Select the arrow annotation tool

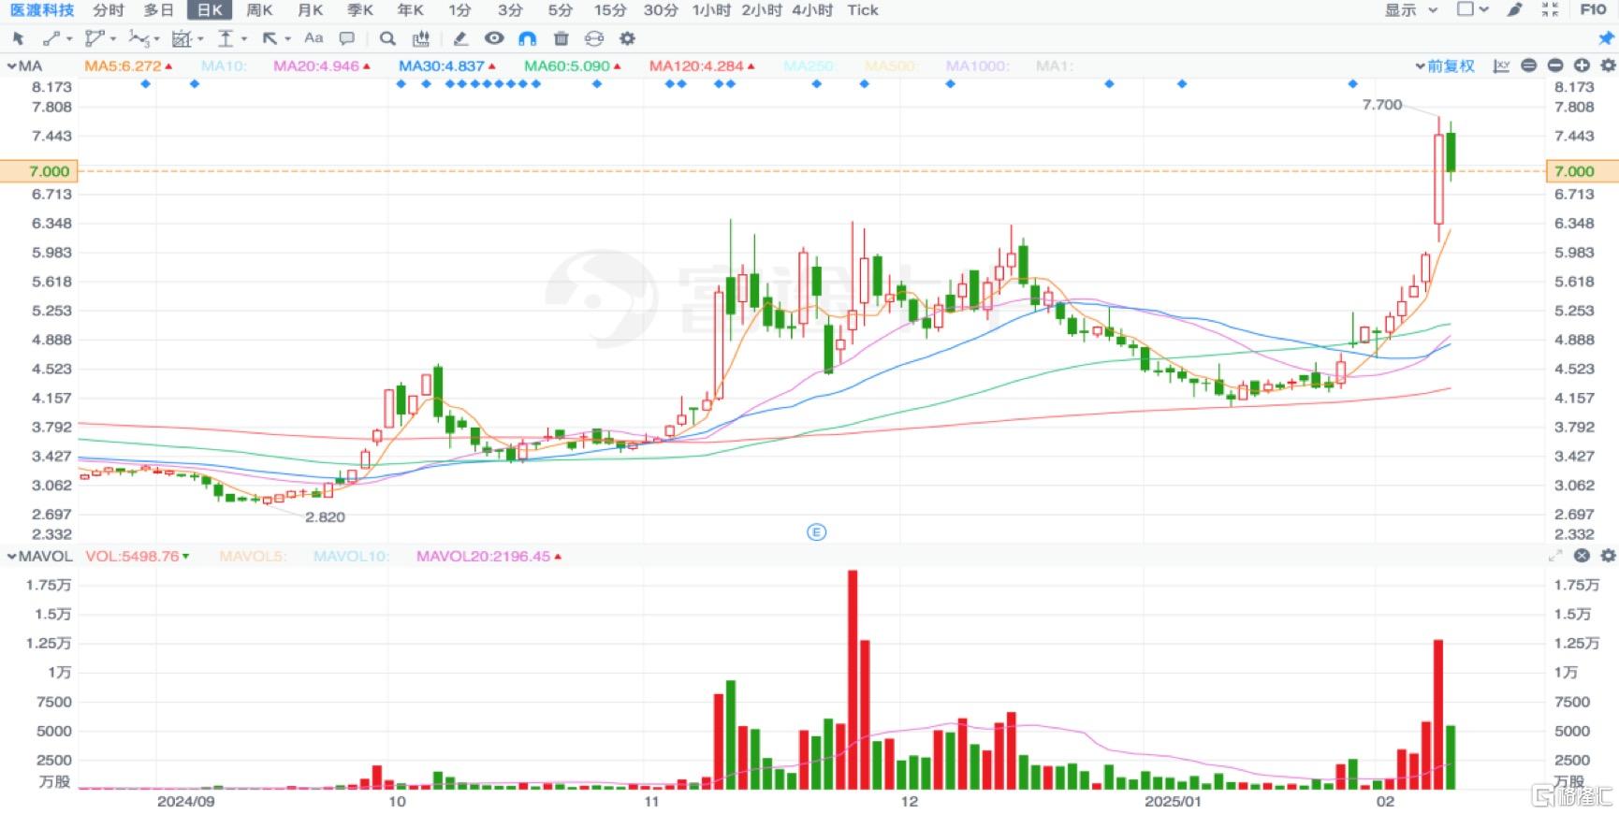[x=270, y=38]
